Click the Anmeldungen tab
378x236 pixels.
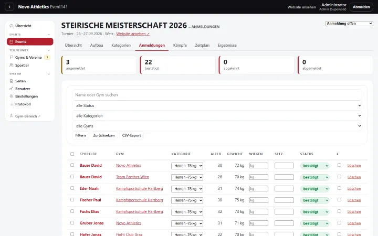pos(152,45)
